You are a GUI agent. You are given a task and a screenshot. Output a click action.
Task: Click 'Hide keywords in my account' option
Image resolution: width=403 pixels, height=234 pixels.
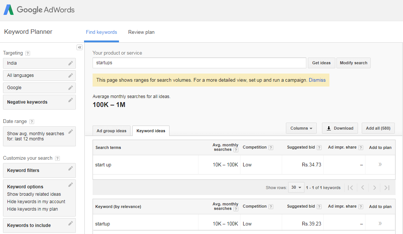coord(36,202)
